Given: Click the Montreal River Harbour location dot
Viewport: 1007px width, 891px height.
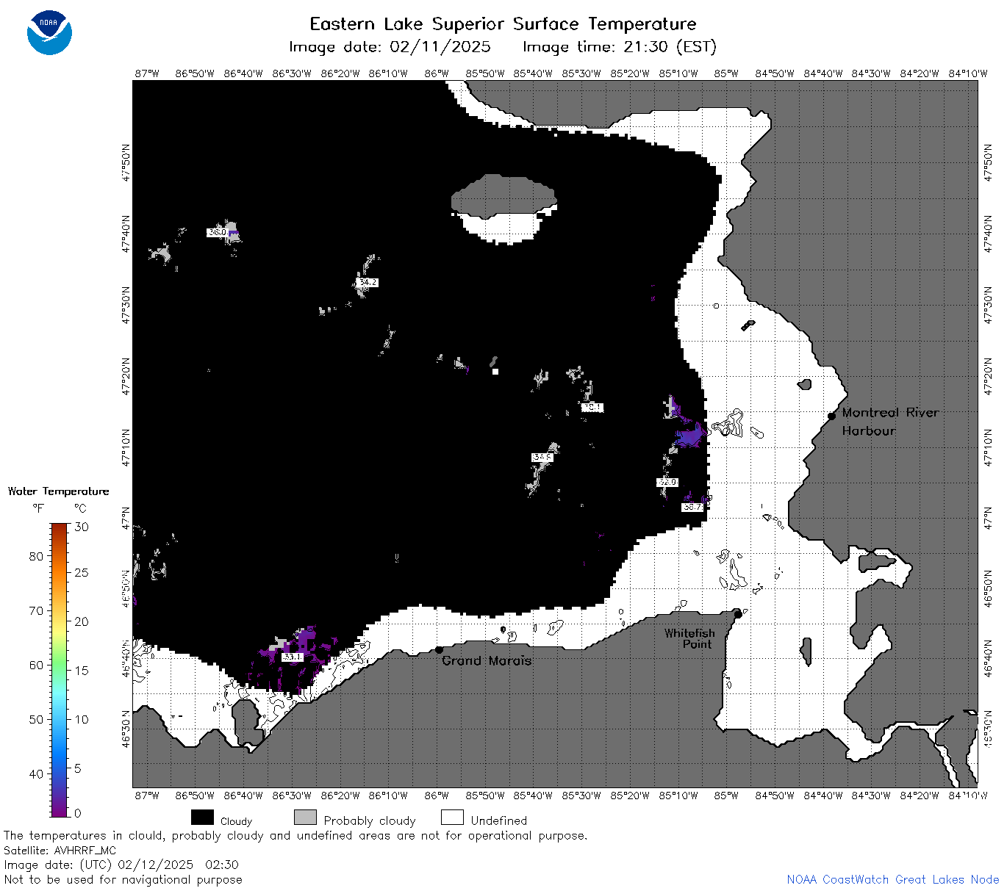Looking at the screenshot, I should [831, 416].
